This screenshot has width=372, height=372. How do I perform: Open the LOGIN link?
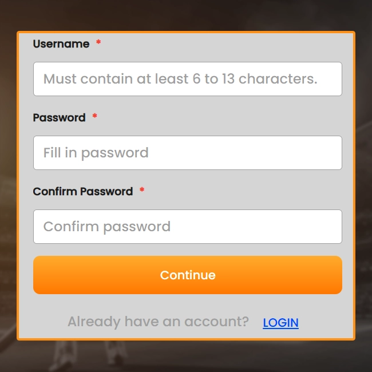pyautogui.click(x=280, y=323)
